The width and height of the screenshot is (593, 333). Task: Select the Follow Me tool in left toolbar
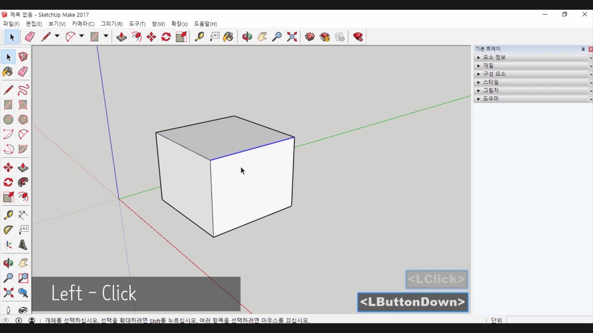coord(23,183)
